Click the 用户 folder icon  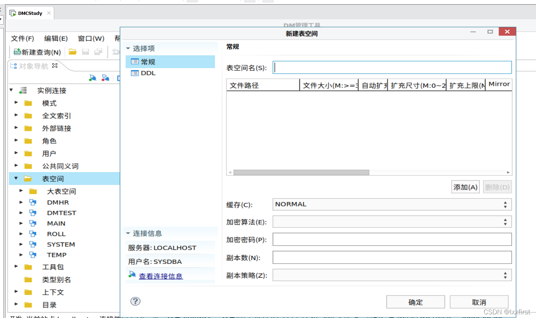(28, 154)
